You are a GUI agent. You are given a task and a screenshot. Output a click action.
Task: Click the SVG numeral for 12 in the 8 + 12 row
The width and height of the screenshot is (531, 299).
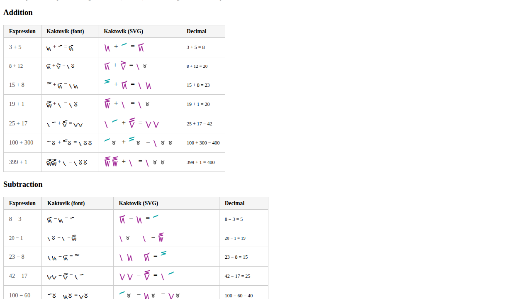[x=122, y=65]
